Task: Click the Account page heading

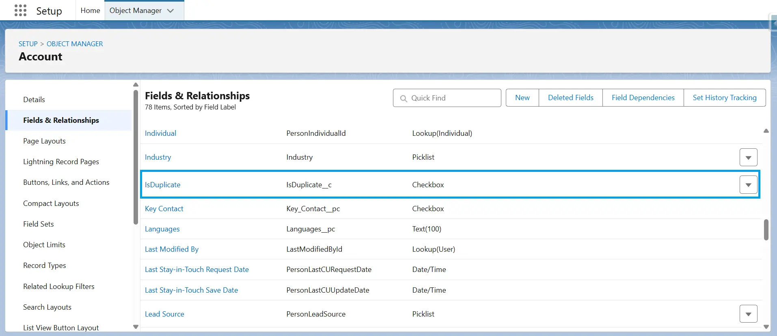Action: click(x=41, y=57)
